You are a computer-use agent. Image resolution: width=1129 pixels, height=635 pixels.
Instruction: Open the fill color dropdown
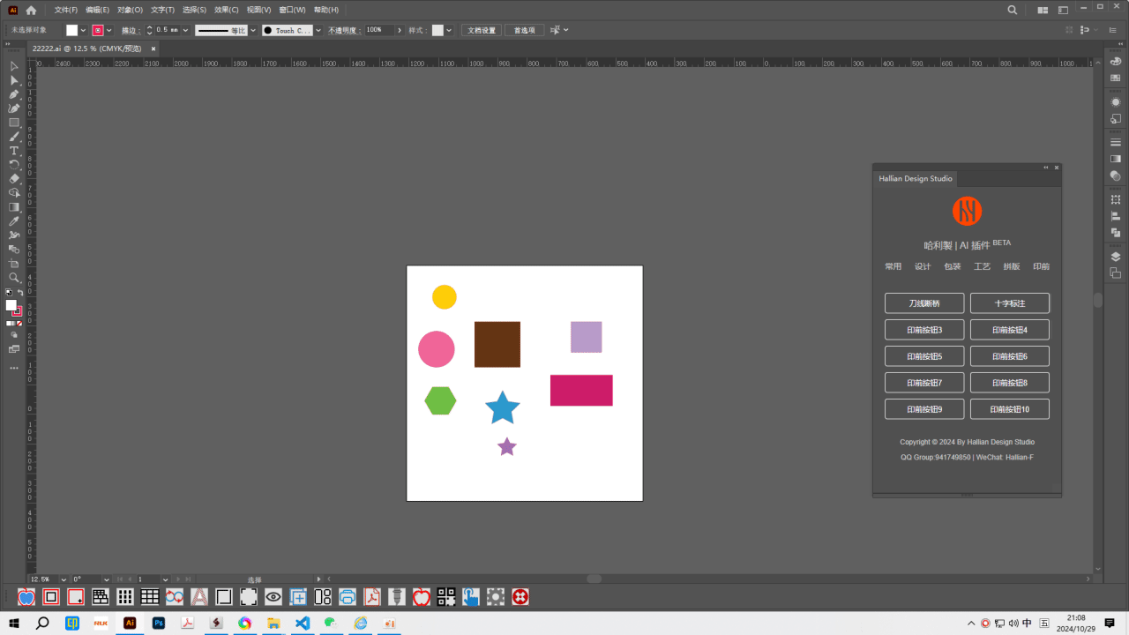click(x=84, y=30)
